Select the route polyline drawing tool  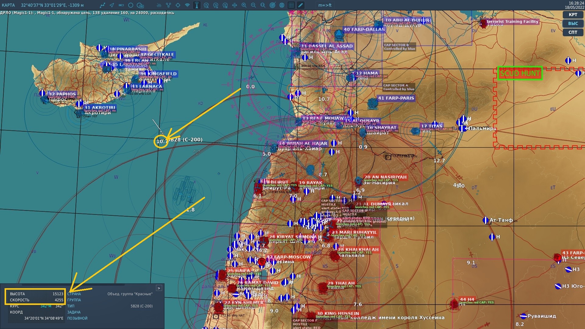coord(103,5)
